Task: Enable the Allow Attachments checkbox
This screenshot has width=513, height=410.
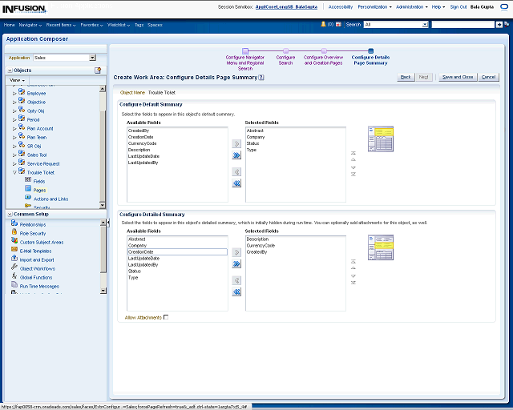Action: (x=166, y=317)
